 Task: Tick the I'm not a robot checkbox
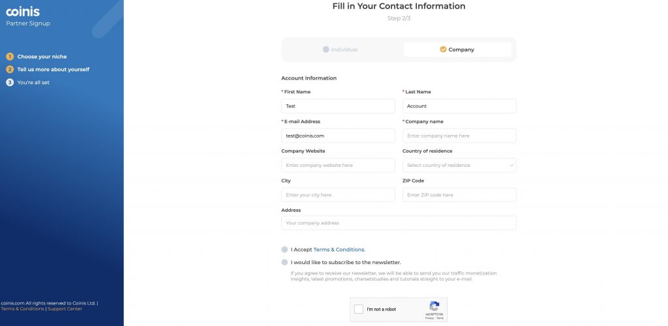(x=358, y=309)
